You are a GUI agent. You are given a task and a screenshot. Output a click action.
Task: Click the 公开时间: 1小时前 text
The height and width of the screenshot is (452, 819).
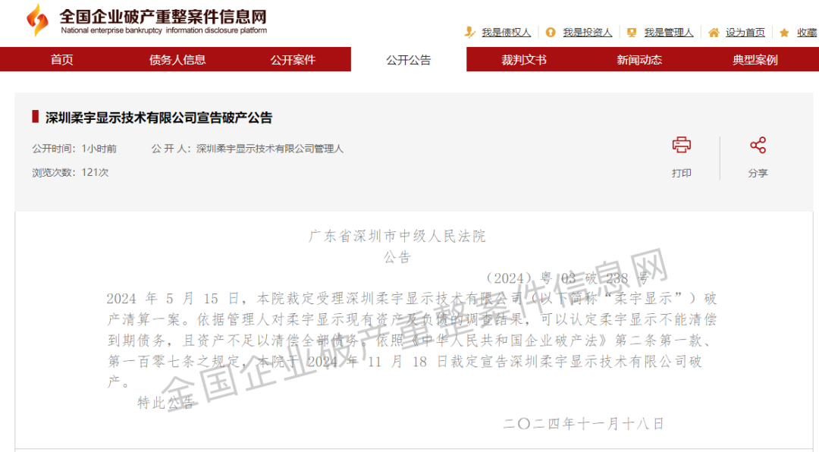pyautogui.click(x=74, y=149)
